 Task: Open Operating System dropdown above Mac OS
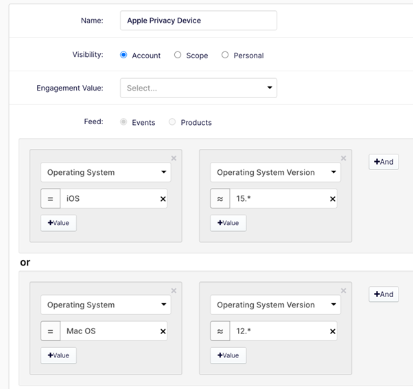click(106, 305)
